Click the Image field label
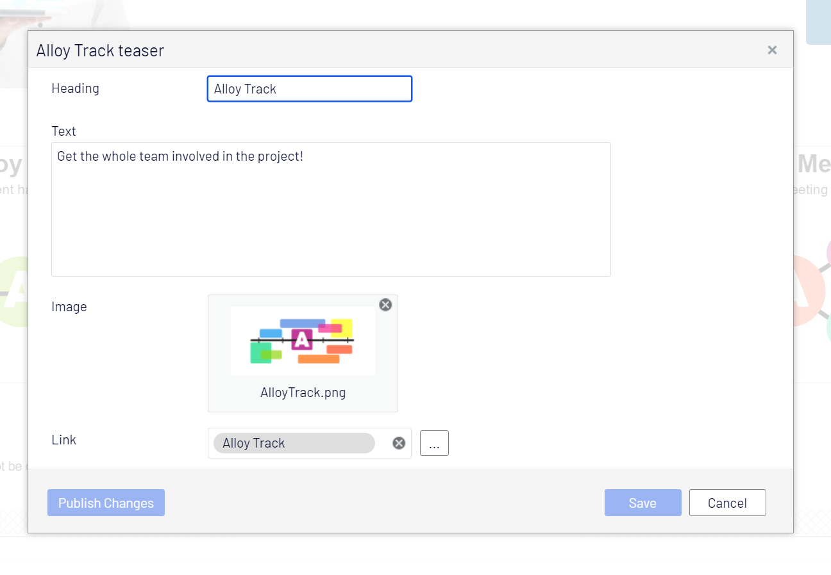The height and width of the screenshot is (575, 831). click(69, 307)
